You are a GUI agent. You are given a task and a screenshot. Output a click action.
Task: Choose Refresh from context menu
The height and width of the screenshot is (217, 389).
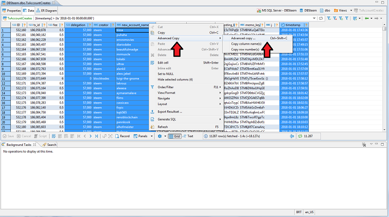(186, 127)
